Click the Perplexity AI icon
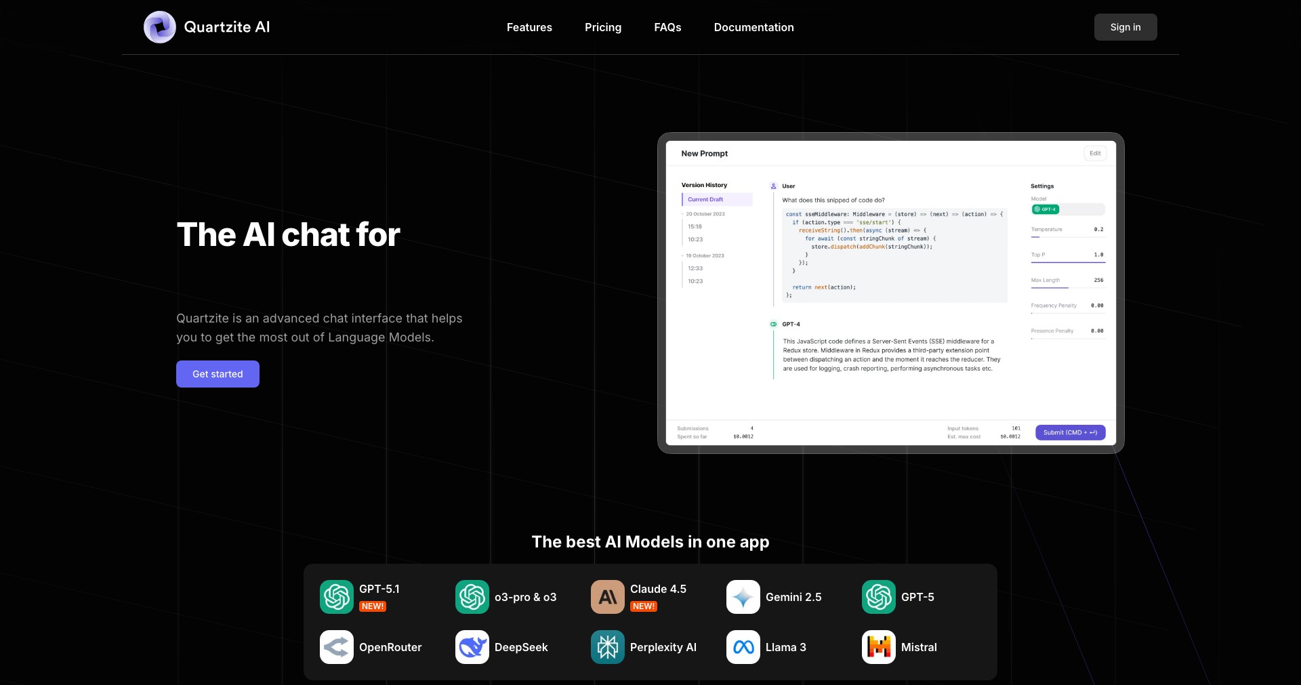 (x=608, y=647)
